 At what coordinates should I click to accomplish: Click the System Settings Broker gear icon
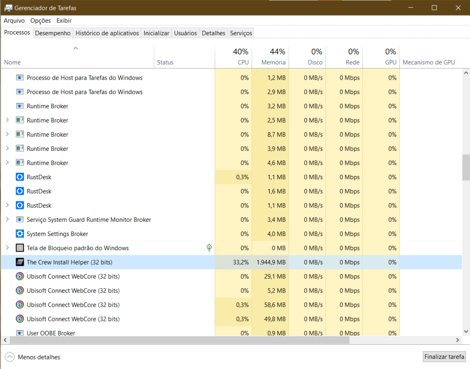click(20, 234)
